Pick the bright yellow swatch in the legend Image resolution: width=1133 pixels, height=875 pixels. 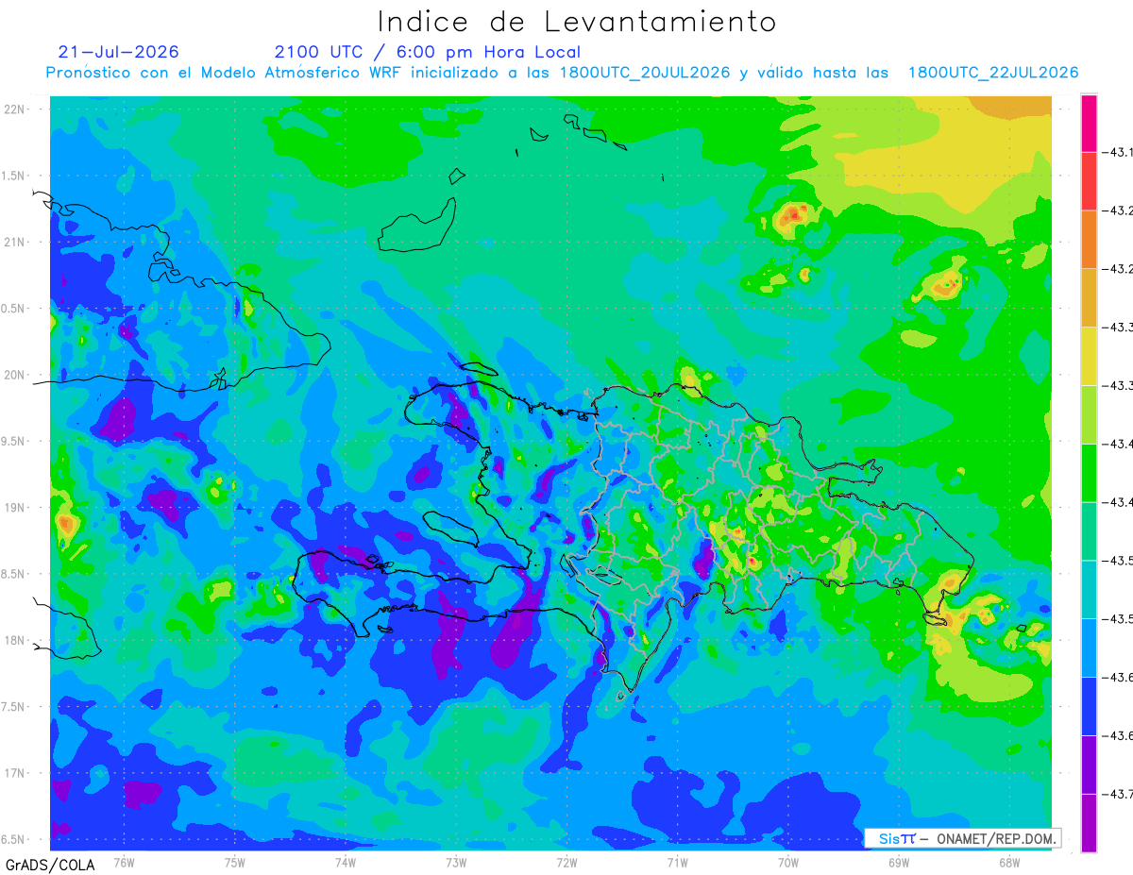(1089, 356)
